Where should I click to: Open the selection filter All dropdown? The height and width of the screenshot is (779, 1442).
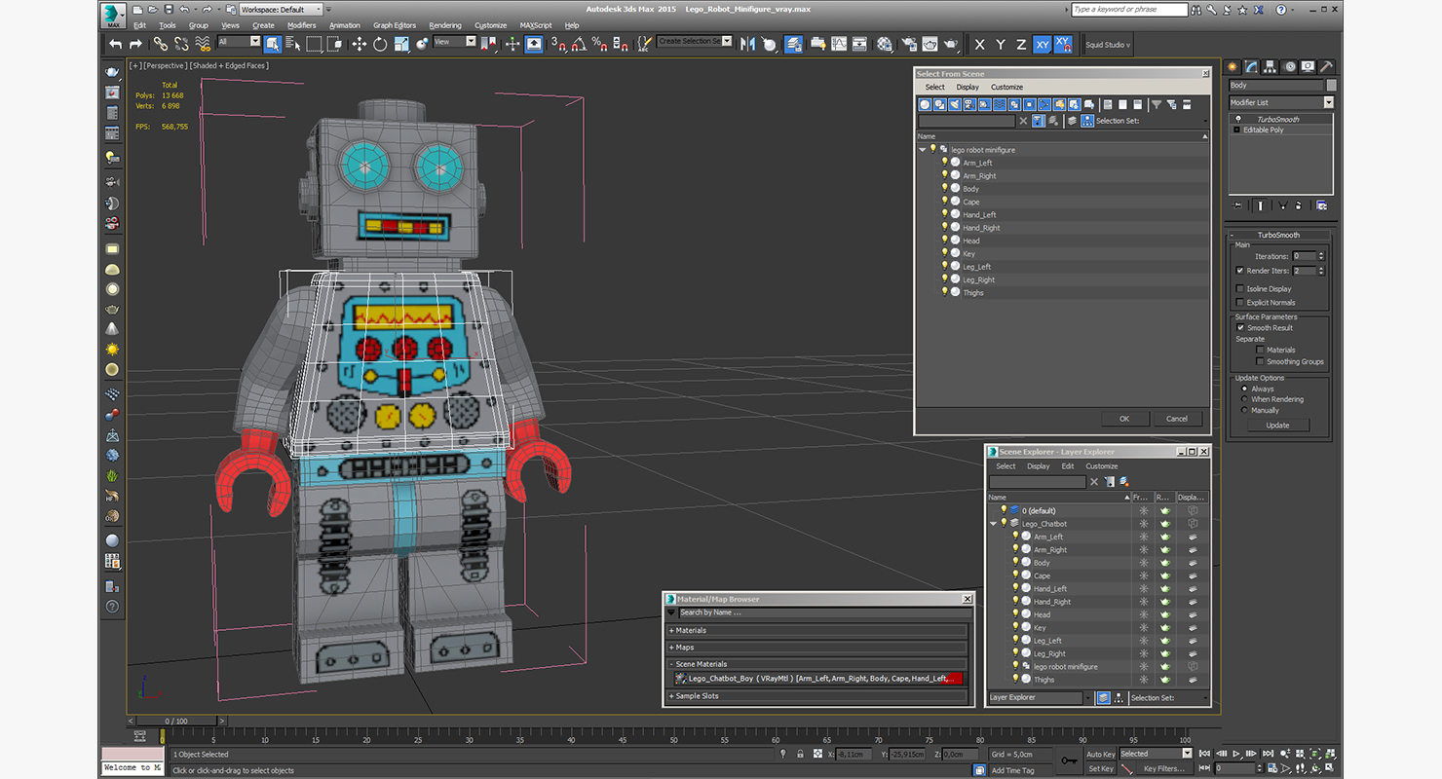pos(239,42)
